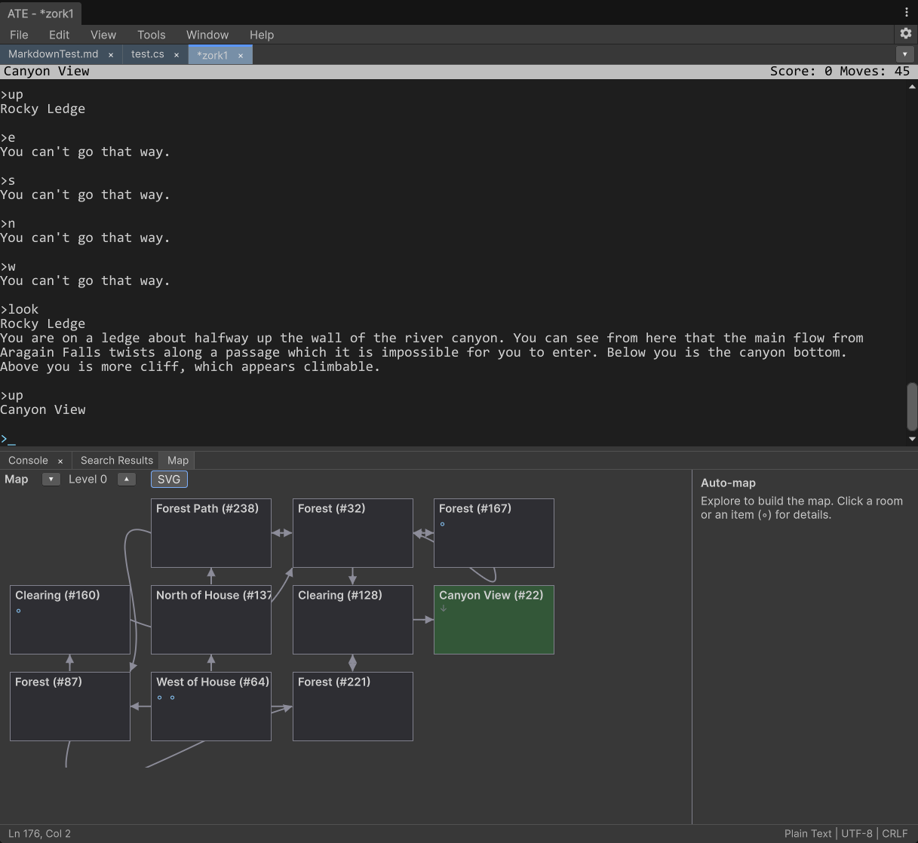The height and width of the screenshot is (843, 918).
Task: Click the Ln 176, Col 2 position
Action: (x=39, y=833)
